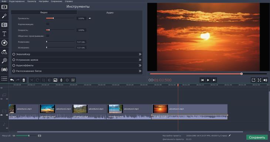Skip to next frame in preview
The width and height of the screenshot is (270, 142).
point(214,80)
